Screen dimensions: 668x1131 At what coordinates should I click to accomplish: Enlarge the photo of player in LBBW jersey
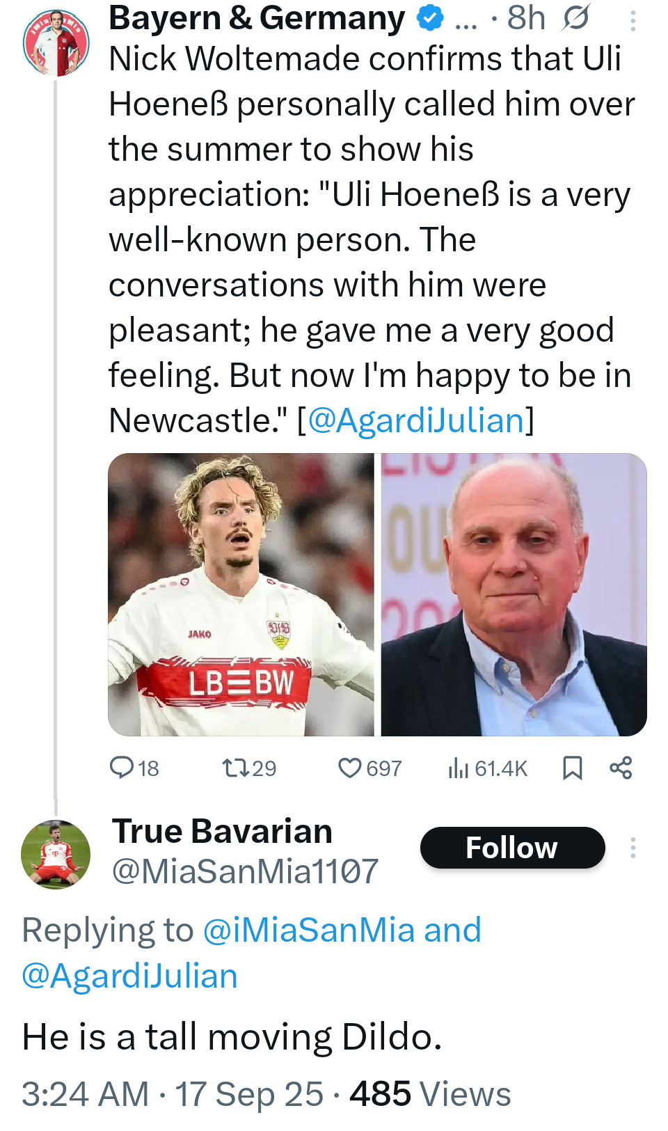pos(241,595)
